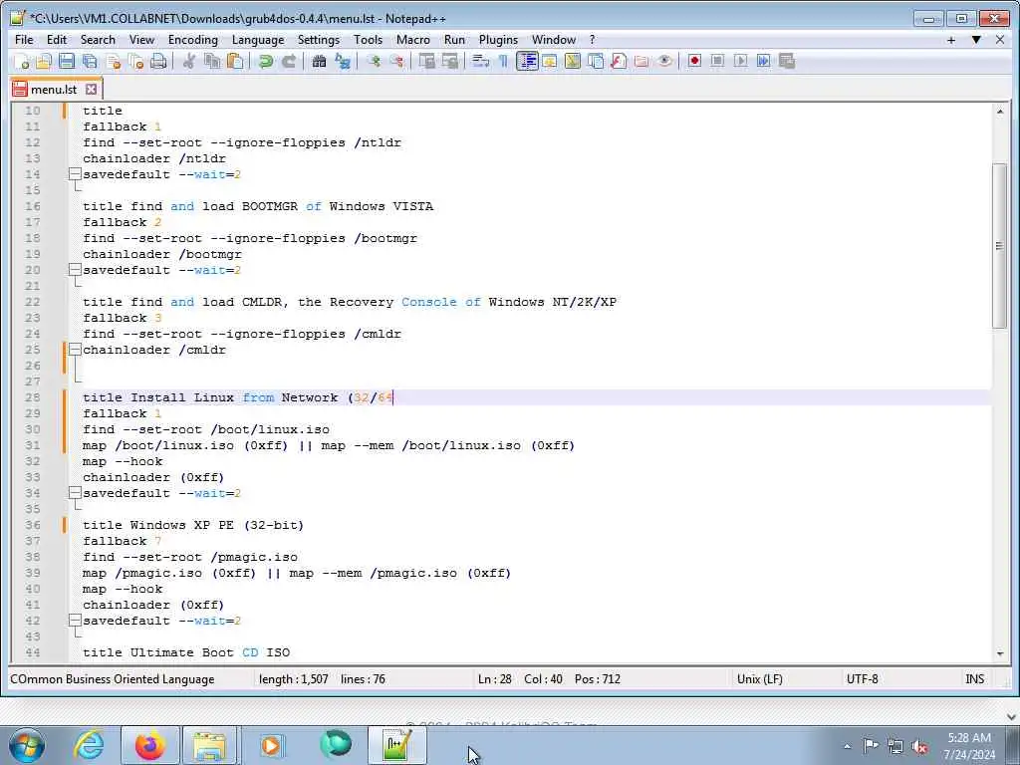Click the macro Playback icon

[740, 61]
